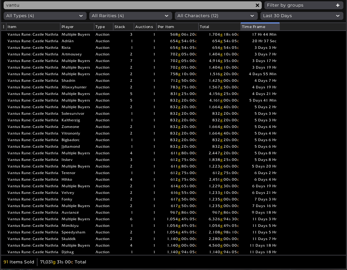Open the All Types dropdown
347x270 pixels.
pyautogui.click(x=45, y=16)
